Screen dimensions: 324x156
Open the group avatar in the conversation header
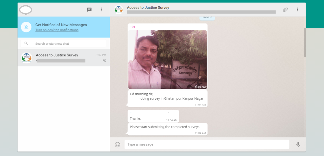(119, 9)
